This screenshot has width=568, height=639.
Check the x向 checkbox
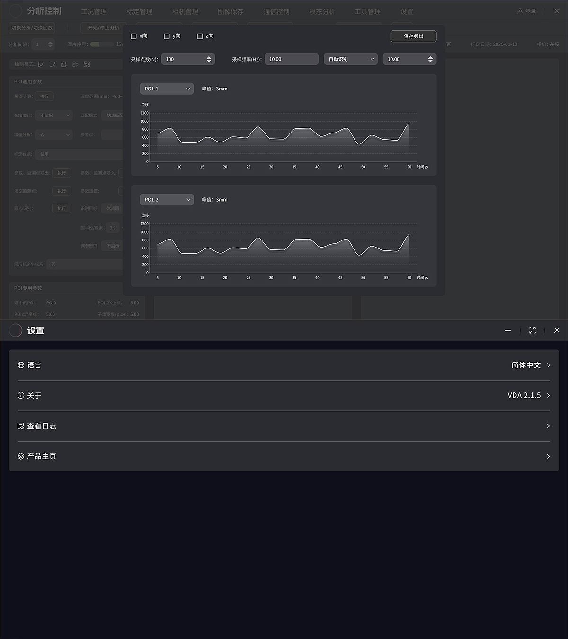tap(134, 36)
